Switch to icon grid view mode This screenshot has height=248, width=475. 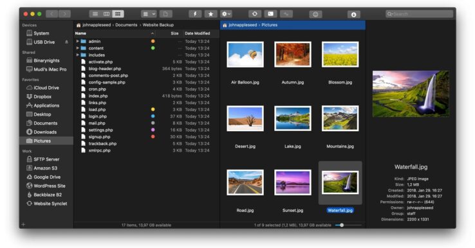point(118,14)
